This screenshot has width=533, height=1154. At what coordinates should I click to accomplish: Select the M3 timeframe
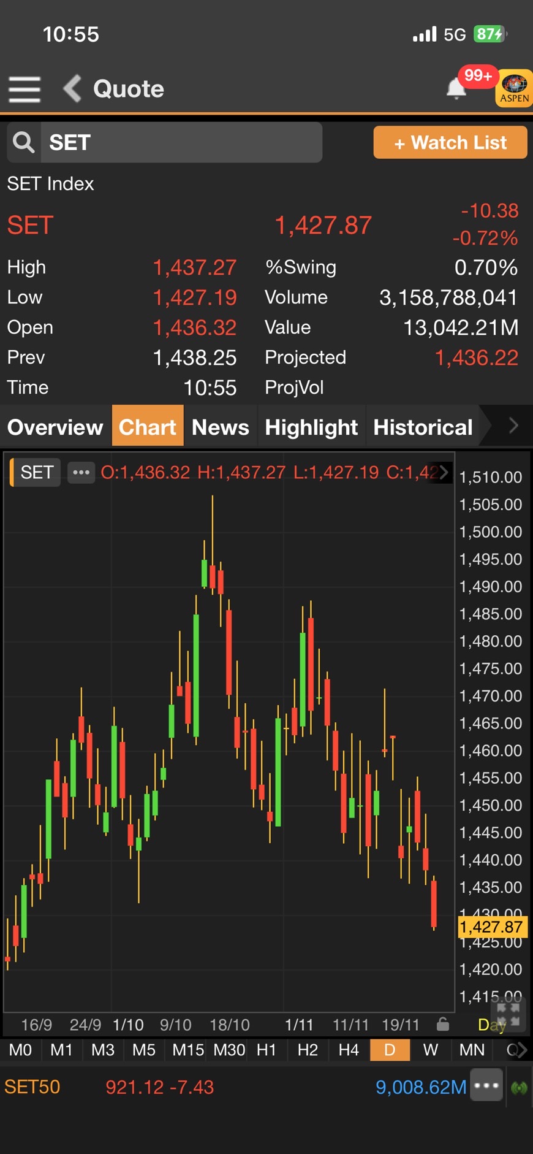click(x=103, y=1050)
